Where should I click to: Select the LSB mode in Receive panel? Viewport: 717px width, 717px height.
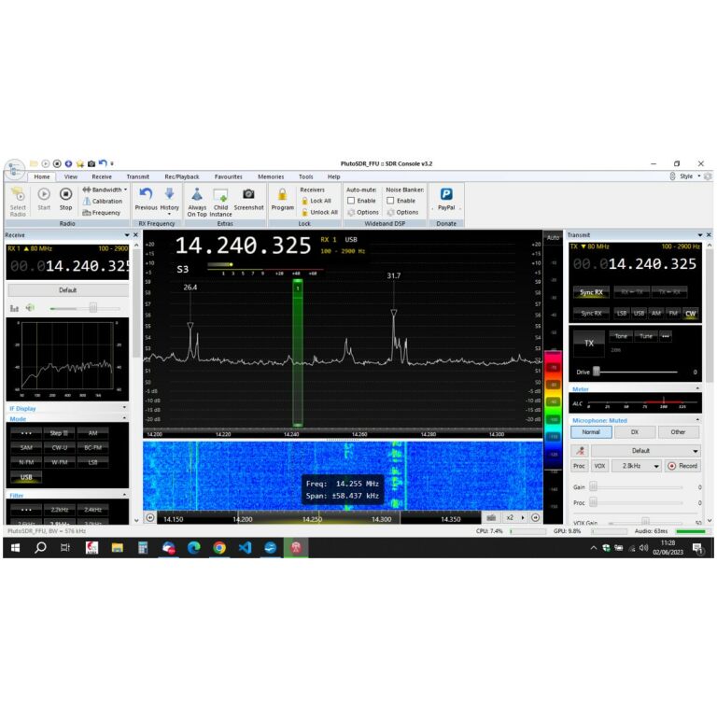(92, 462)
